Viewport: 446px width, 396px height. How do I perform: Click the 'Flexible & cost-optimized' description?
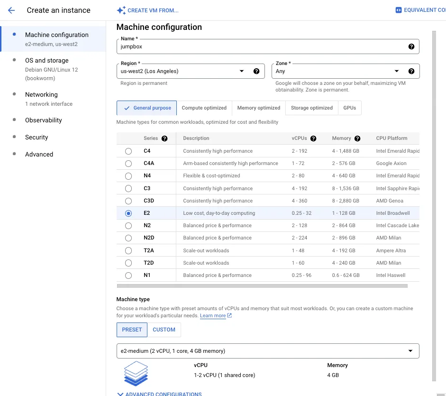[x=211, y=176]
